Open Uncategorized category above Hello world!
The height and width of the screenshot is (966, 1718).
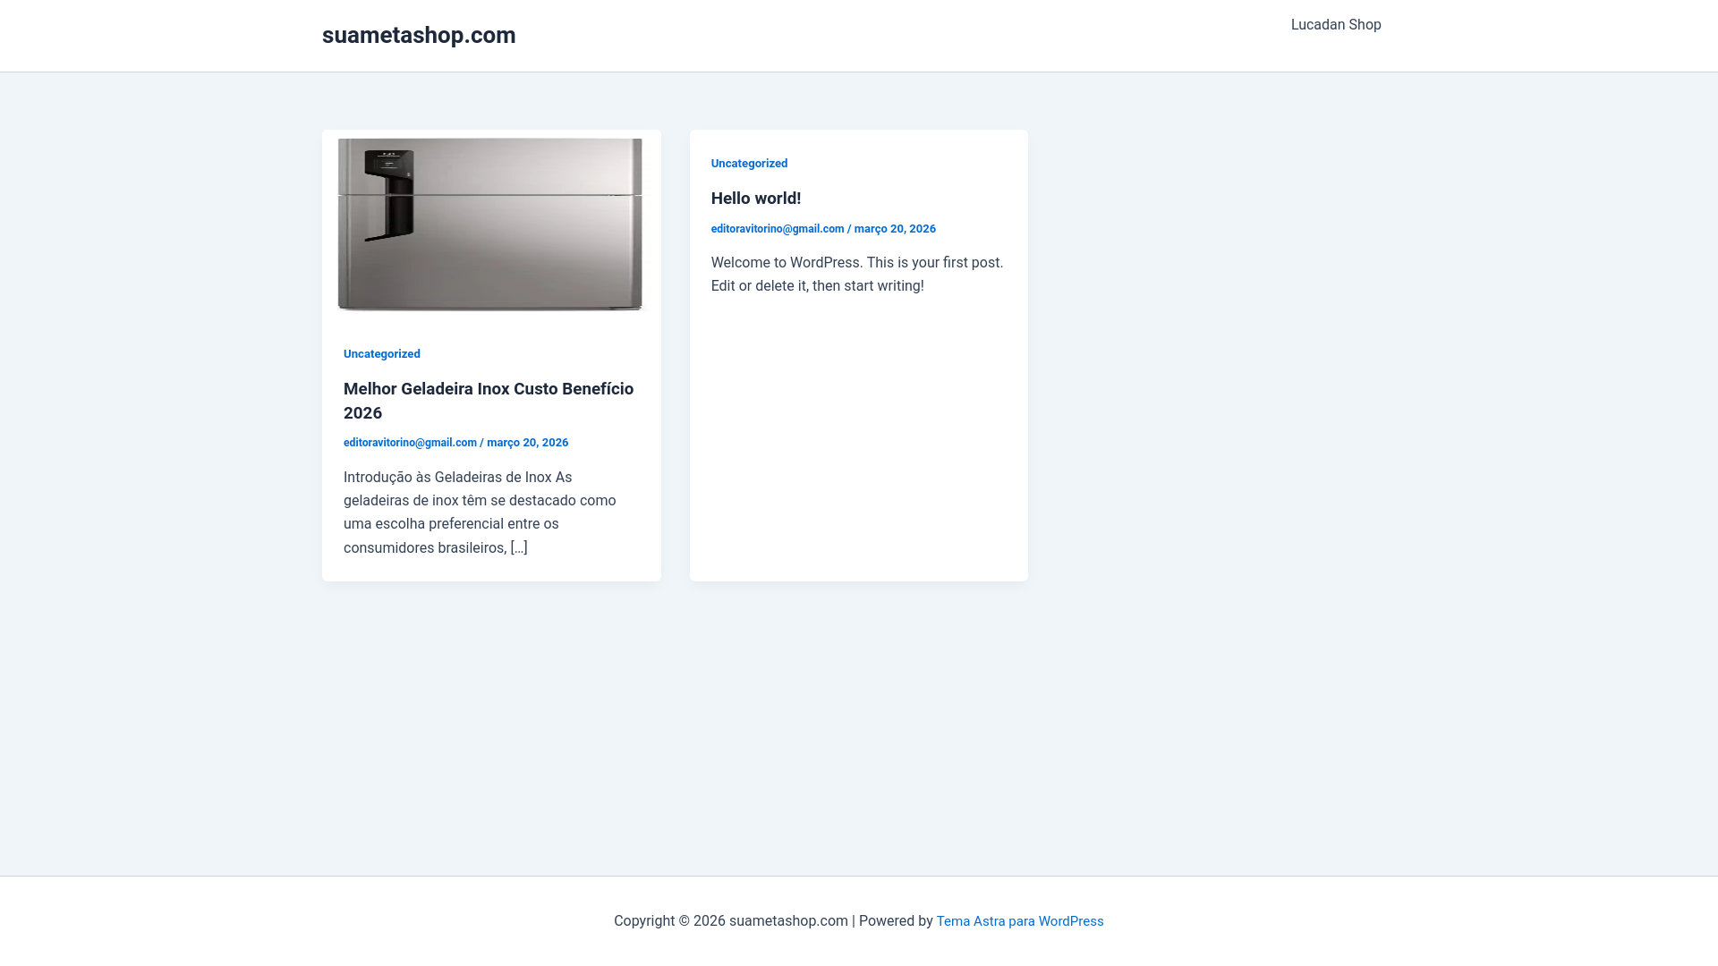point(750,164)
